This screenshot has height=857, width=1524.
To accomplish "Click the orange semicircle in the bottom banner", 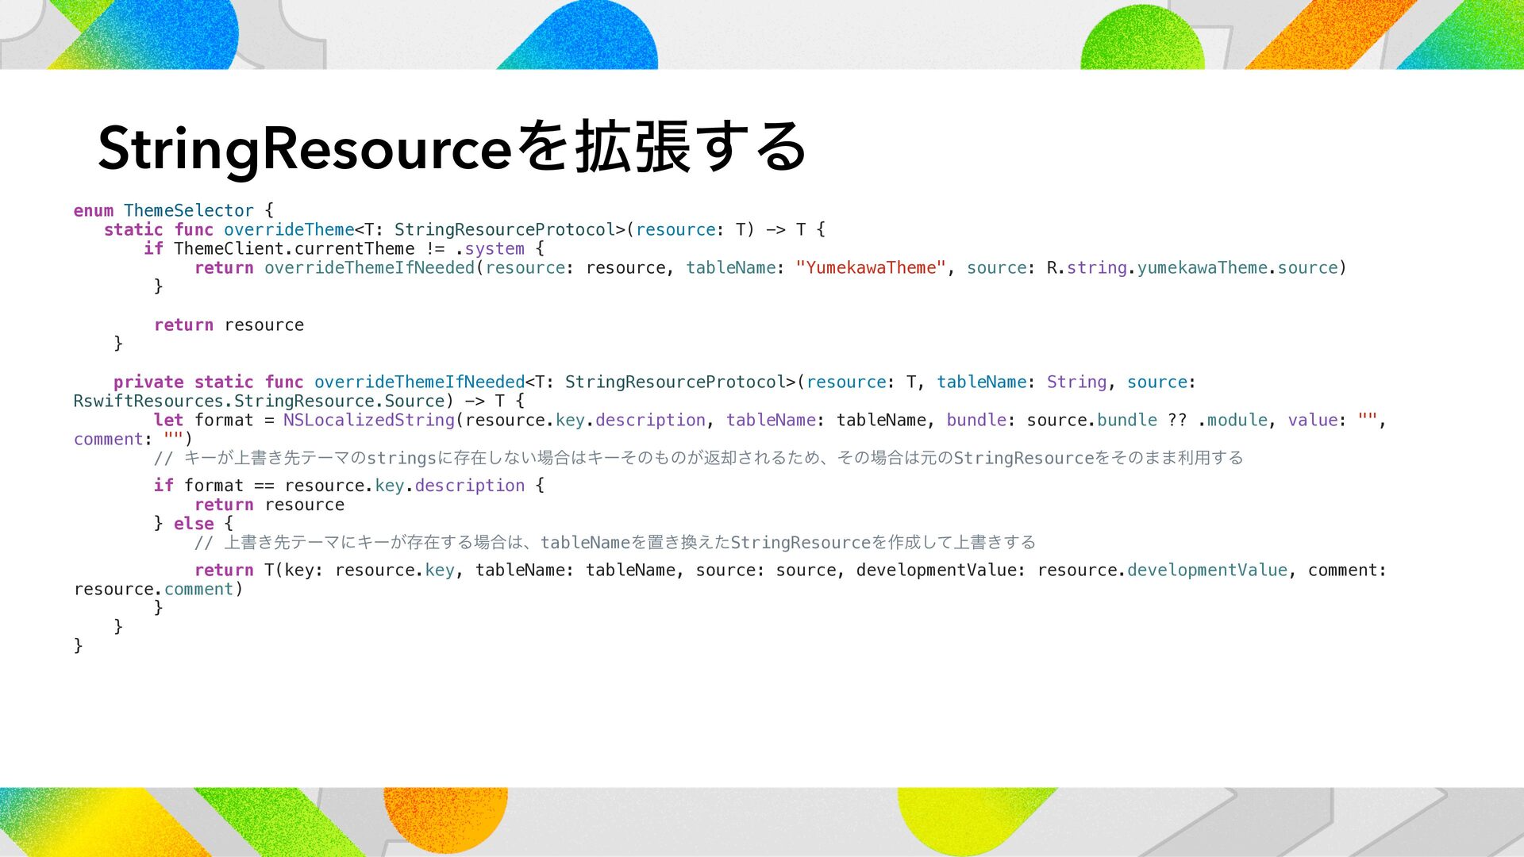I will [x=445, y=813].
